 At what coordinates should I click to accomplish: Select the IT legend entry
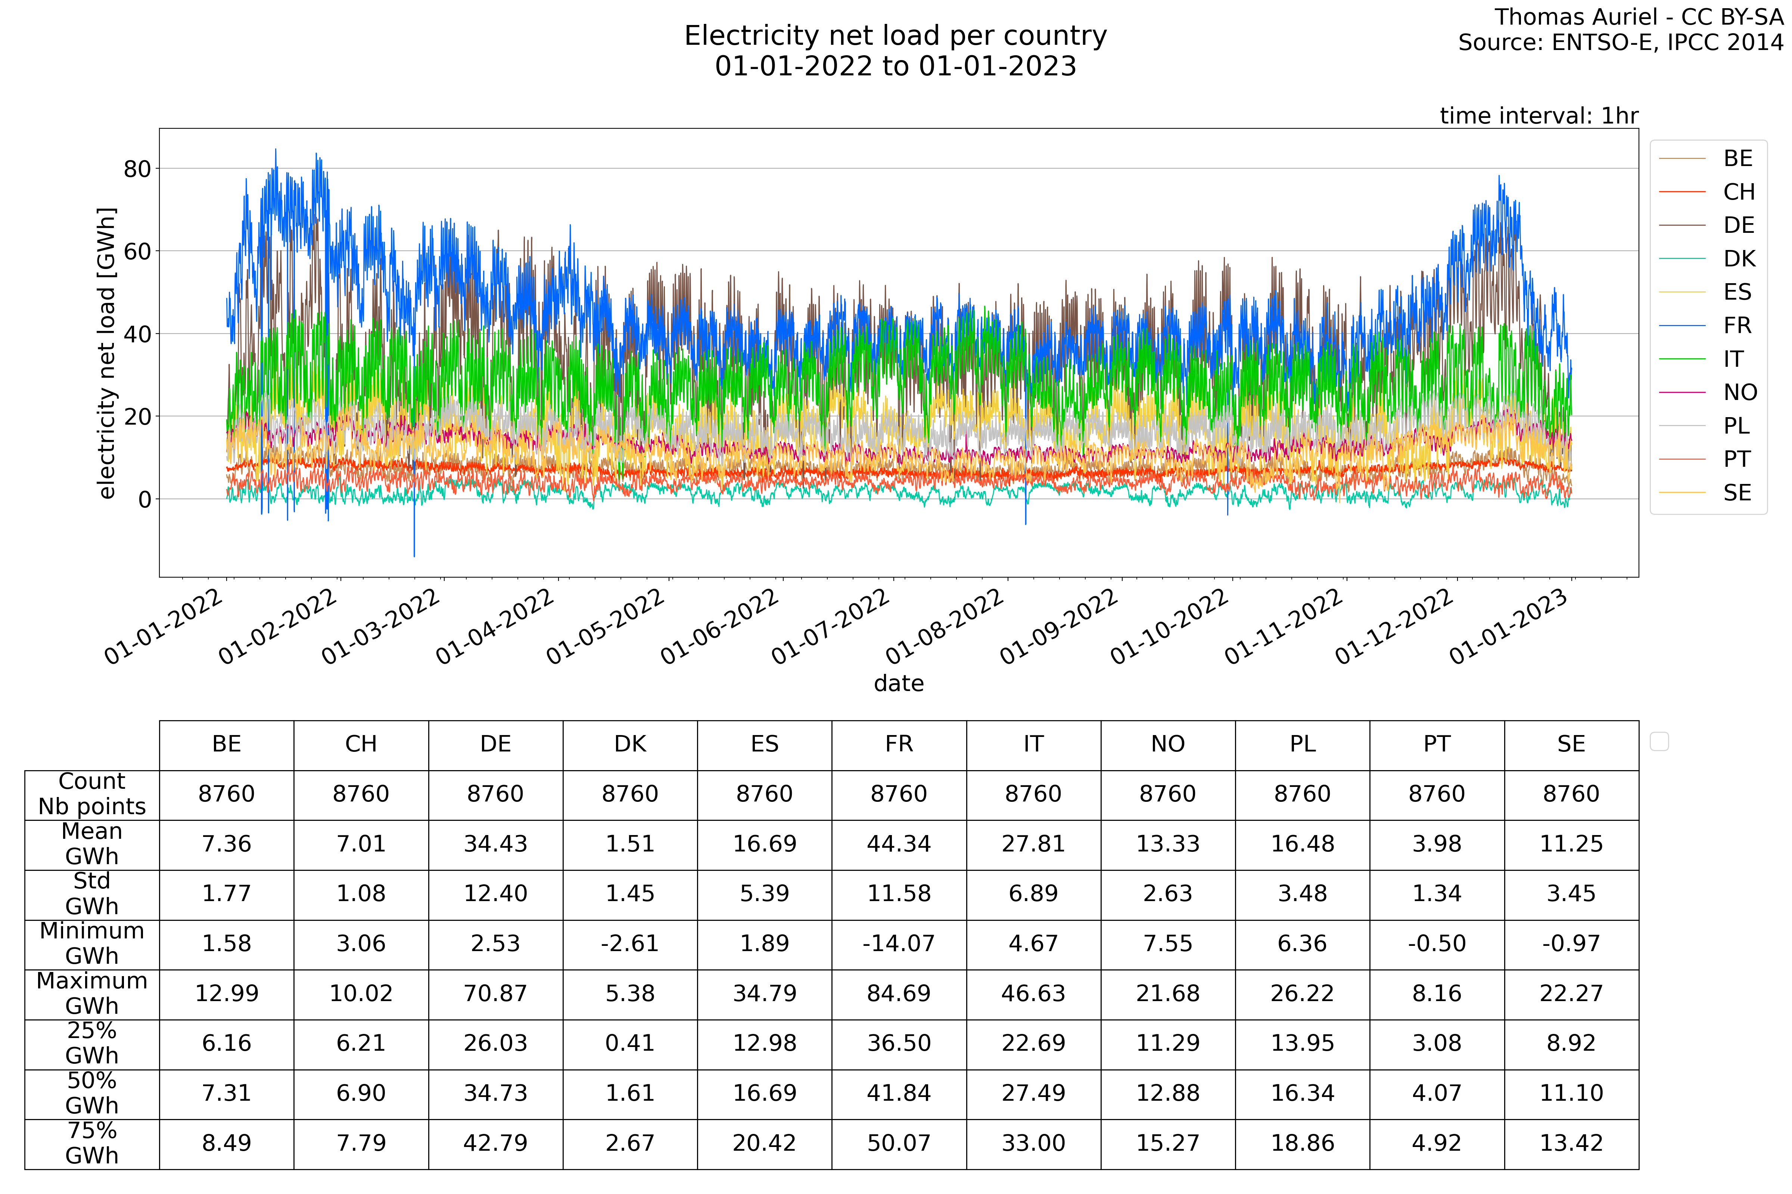[x=1733, y=359]
